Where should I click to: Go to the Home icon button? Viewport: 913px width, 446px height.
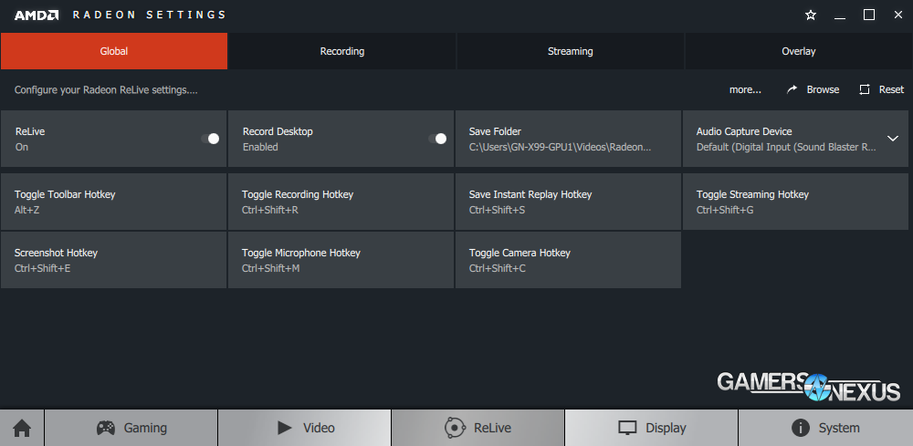(22, 429)
